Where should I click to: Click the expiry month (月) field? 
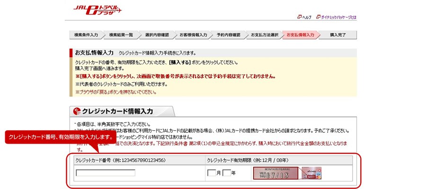point(212,173)
